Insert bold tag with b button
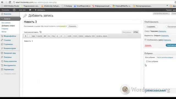 click(26, 36)
